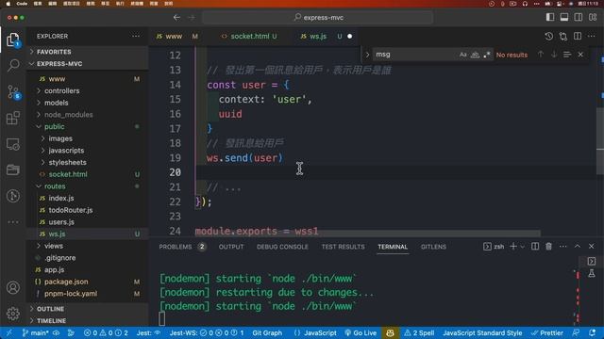
Task: Open the Remote Explorer view
Action: pos(13,144)
